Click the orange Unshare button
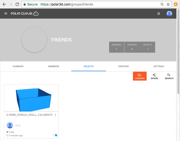This screenshot has height=141, width=180. (x=140, y=76)
